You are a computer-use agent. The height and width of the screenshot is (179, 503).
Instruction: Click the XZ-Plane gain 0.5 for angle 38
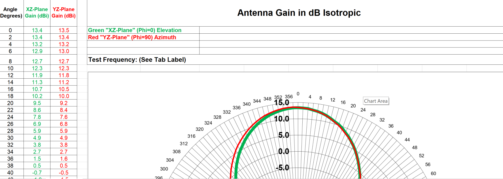[37, 165]
